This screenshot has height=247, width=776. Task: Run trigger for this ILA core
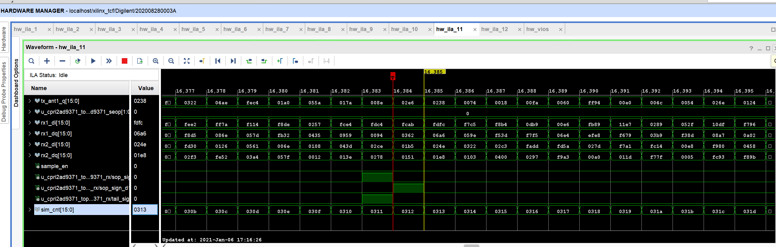click(93, 61)
